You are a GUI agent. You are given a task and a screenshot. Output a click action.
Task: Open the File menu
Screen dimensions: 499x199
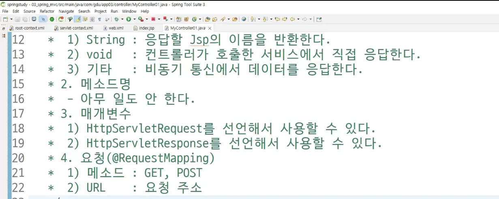coord(5,11)
